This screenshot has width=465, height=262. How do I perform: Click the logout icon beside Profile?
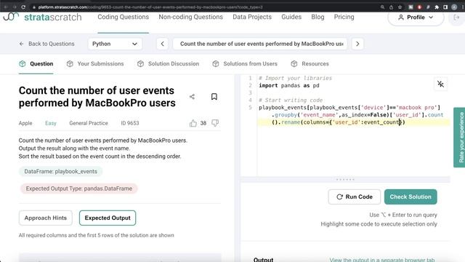[x=457, y=17]
